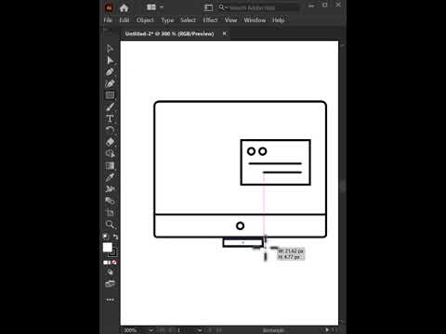The width and height of the screenshot is (446, 334).
Task: Open the Effect menu
Action: point(210,20)
